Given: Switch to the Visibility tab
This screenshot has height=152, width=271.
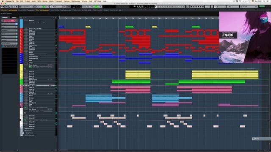Looking at the screenshot, I should 14,17.
